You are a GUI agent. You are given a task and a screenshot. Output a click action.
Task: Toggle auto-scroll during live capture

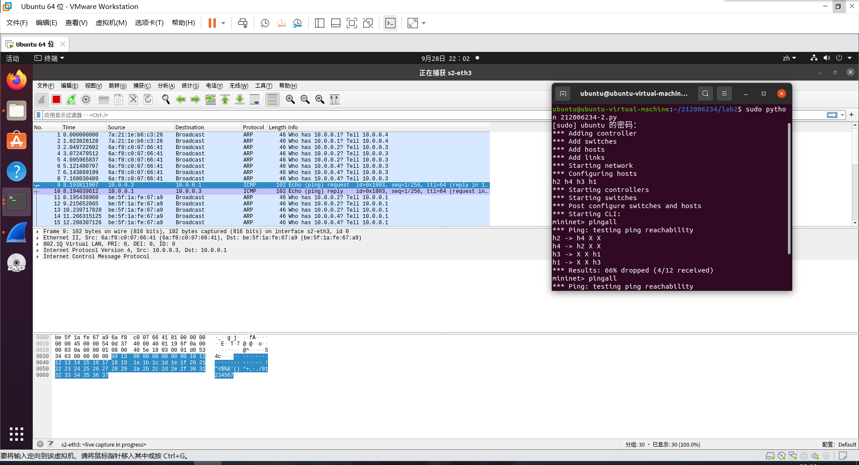[x=255, y=99]
